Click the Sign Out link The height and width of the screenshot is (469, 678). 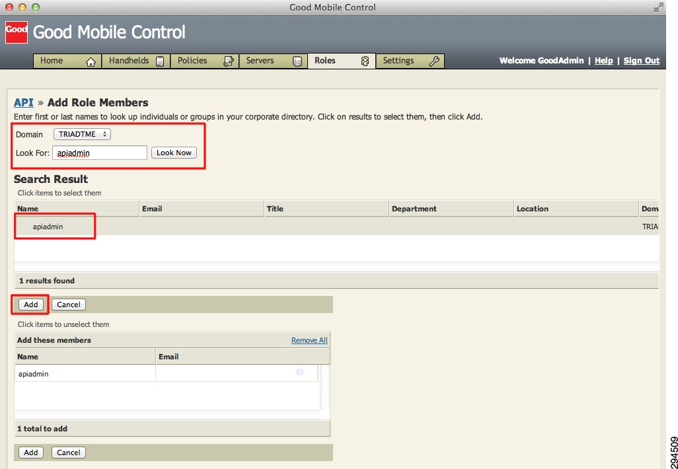pos(641,61)
